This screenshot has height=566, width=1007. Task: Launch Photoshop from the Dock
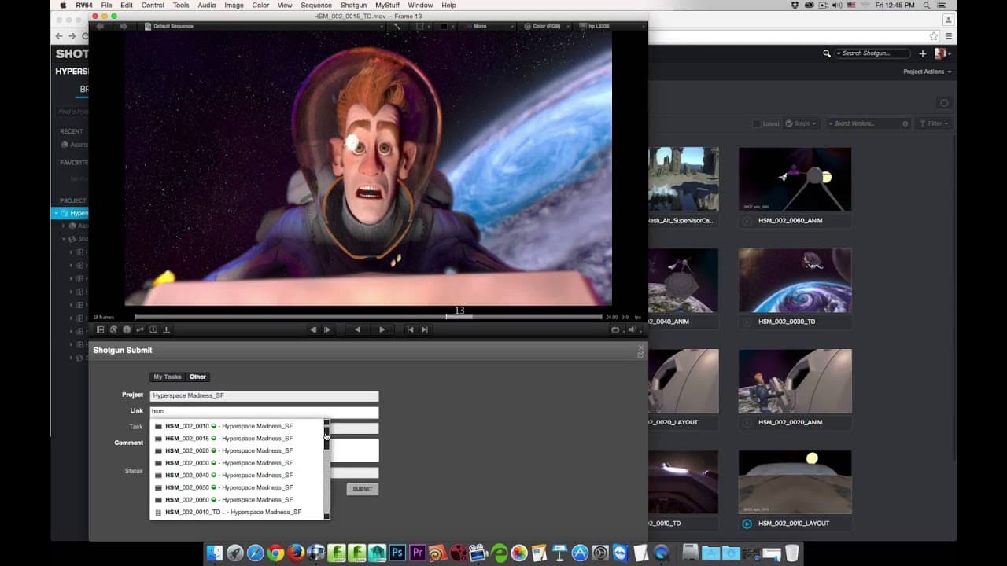(397, 553)
